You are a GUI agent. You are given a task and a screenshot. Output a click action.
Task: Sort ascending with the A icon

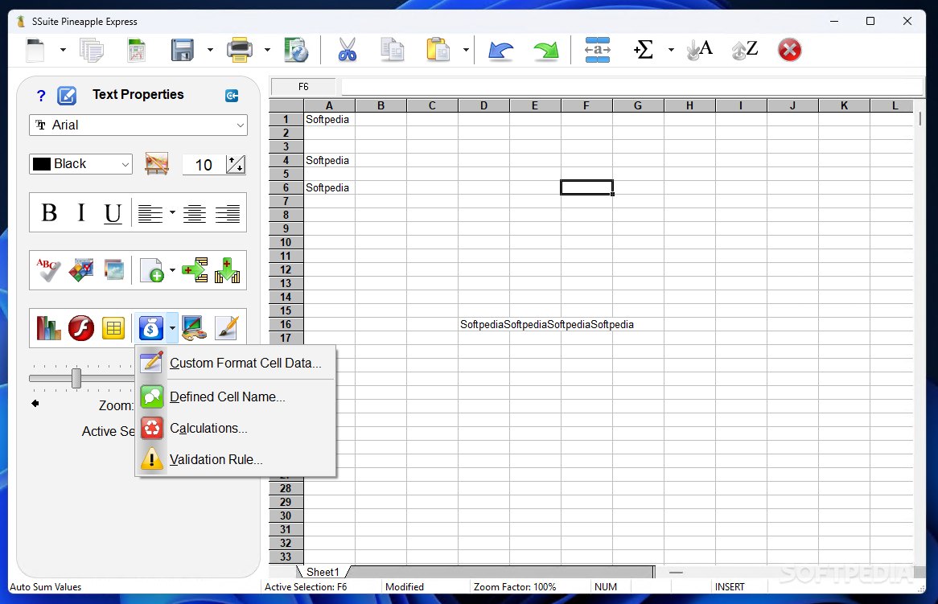[x=700, y=50]
